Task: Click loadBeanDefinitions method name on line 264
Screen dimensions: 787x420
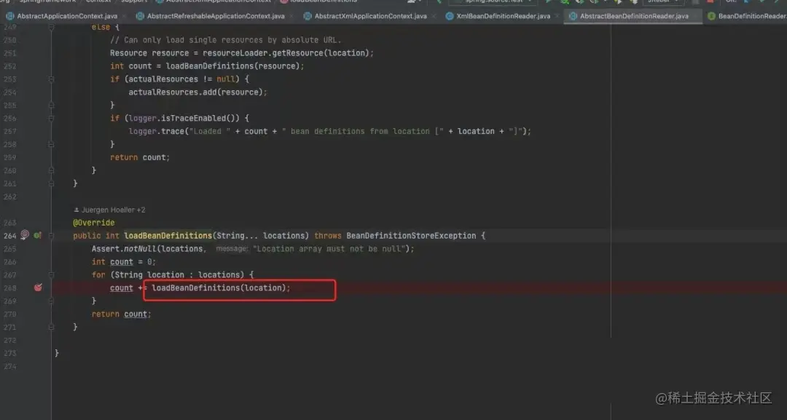Action: (x=168, y=236)
